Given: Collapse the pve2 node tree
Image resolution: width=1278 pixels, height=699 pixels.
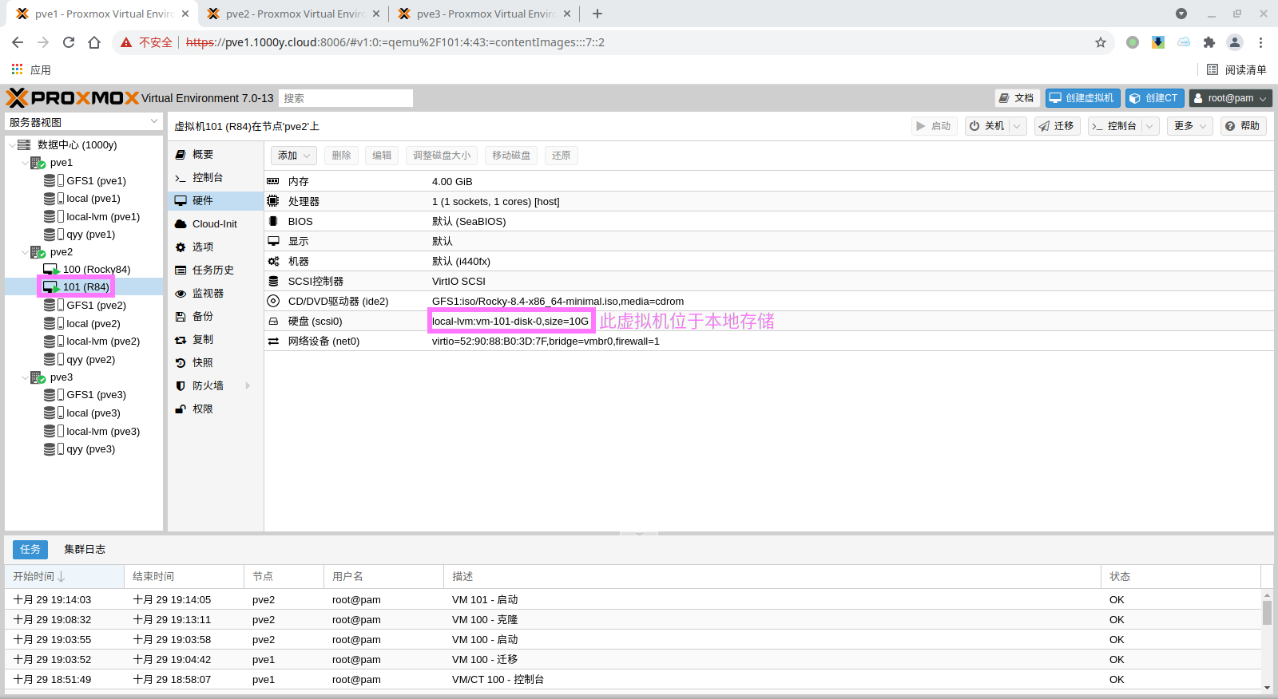Looking at the screenshot, I should [25, 252].
